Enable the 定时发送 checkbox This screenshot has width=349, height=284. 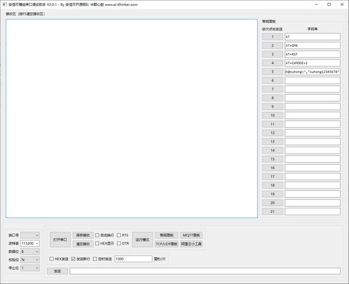(95, 259)
